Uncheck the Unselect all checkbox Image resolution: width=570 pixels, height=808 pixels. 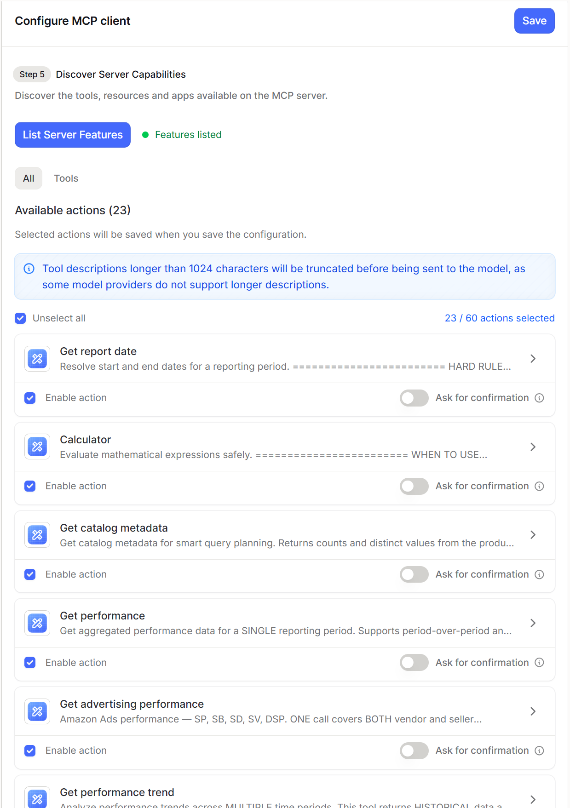coord(20,318)
